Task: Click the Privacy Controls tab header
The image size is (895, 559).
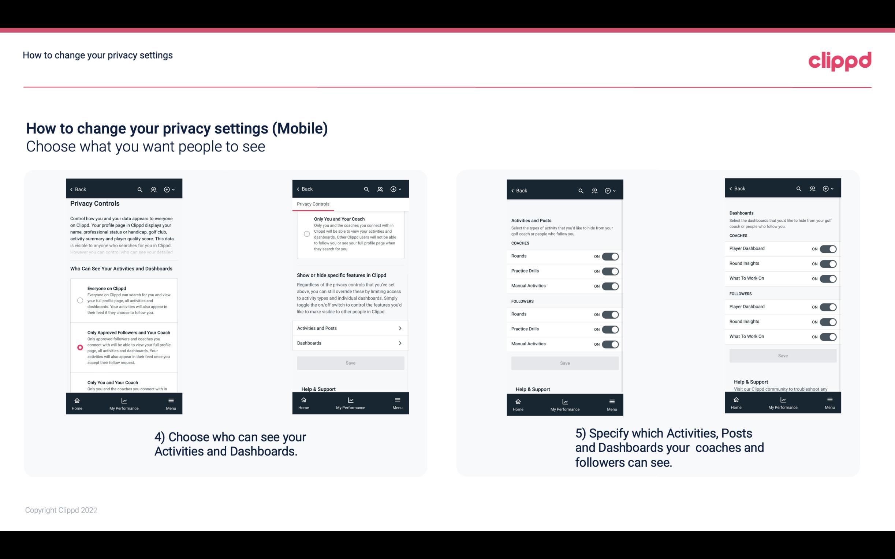Action: pyautogui.click(x=313, y=204)
